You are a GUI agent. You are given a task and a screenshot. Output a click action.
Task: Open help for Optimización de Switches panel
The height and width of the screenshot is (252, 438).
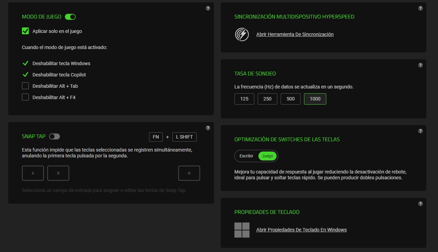(420, 131)
